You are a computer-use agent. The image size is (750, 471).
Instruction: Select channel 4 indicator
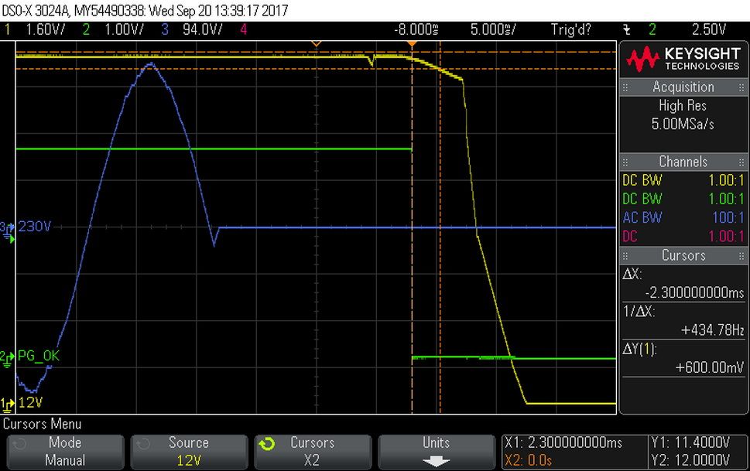[244, 29]
